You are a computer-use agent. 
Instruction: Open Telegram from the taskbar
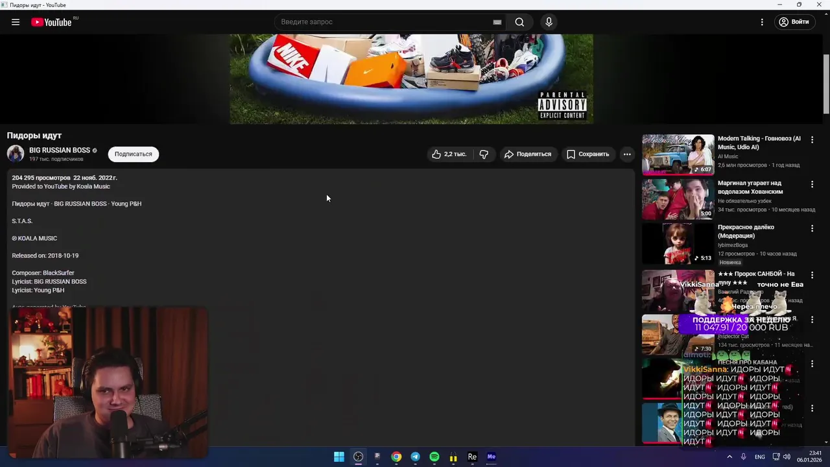[x=415, y=457]
